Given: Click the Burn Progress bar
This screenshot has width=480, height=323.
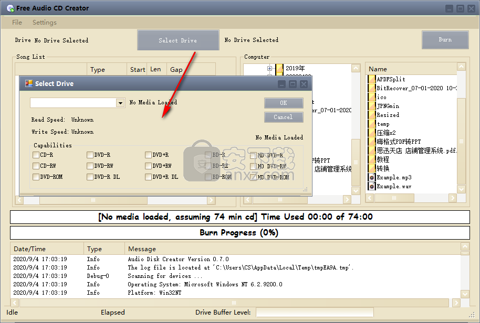Looking at the screenshot, I should (x=239, y=233).
